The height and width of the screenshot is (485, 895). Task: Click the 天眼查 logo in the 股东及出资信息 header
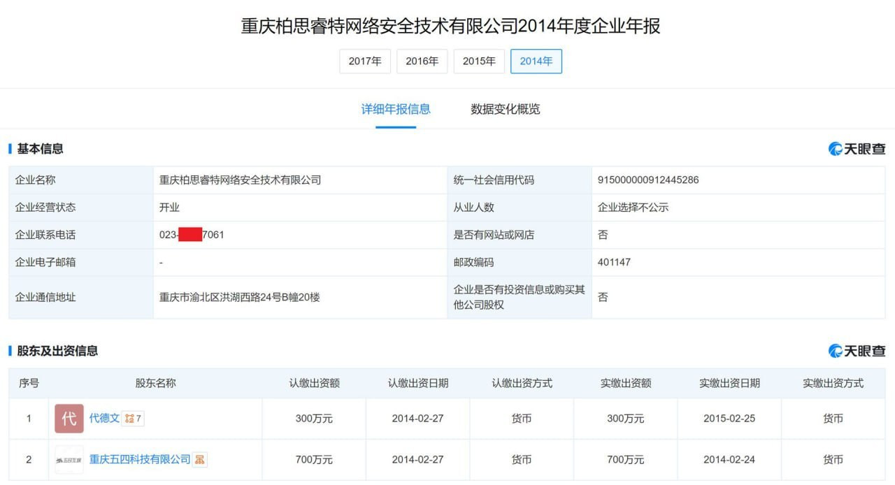tap(857, 351)
